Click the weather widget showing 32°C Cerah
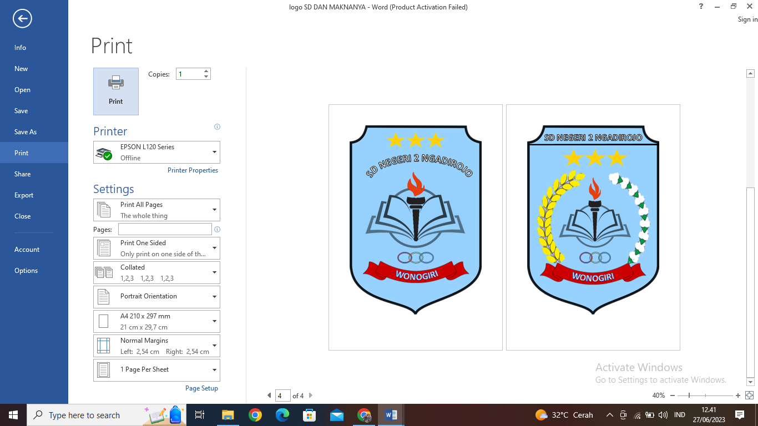 [564, 415]
